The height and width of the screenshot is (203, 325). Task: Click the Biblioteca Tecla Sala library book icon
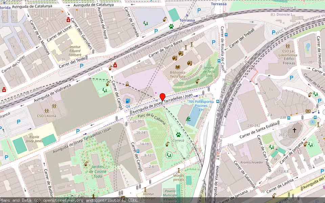coord(178,67)
